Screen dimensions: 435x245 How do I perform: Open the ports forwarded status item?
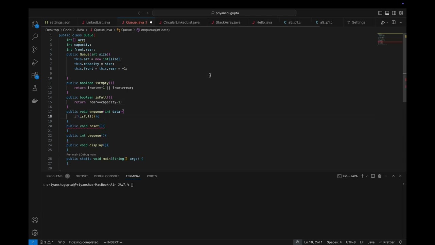[61, 242]
